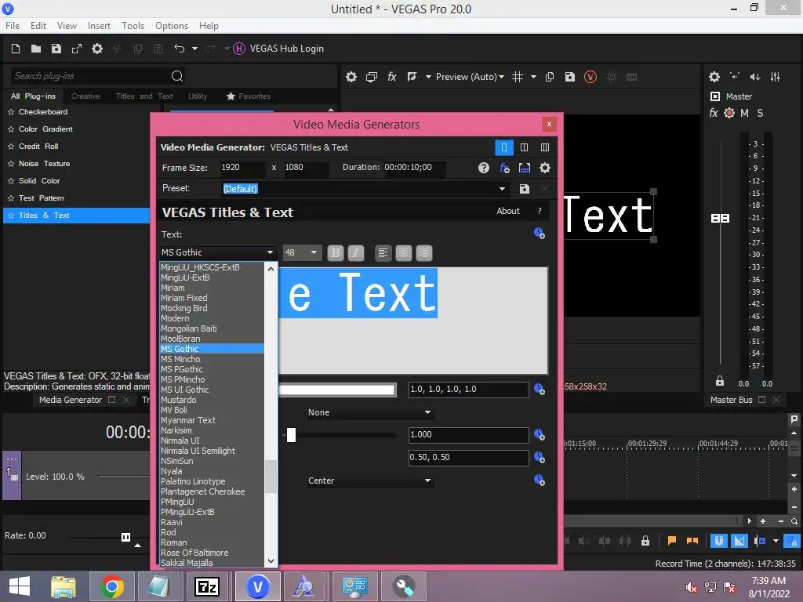803x602 pixels.
Task: Select single-pane layout in generator dialog
Action: (504, 147)
